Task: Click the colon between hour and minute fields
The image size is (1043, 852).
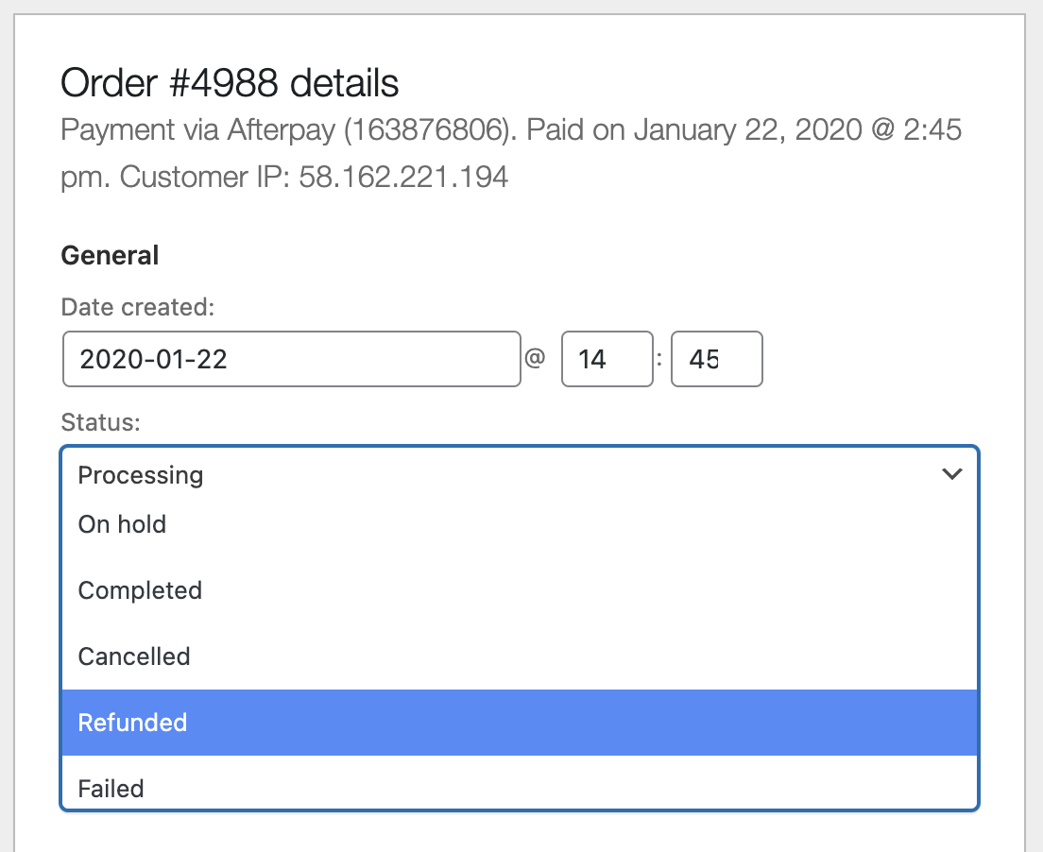Action: coord(662,359)
